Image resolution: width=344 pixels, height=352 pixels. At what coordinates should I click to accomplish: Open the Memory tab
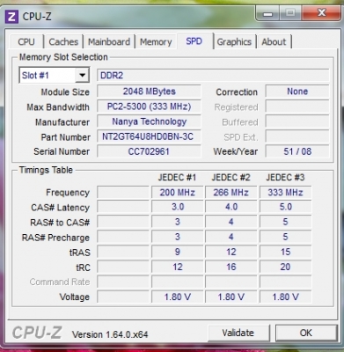156,41
